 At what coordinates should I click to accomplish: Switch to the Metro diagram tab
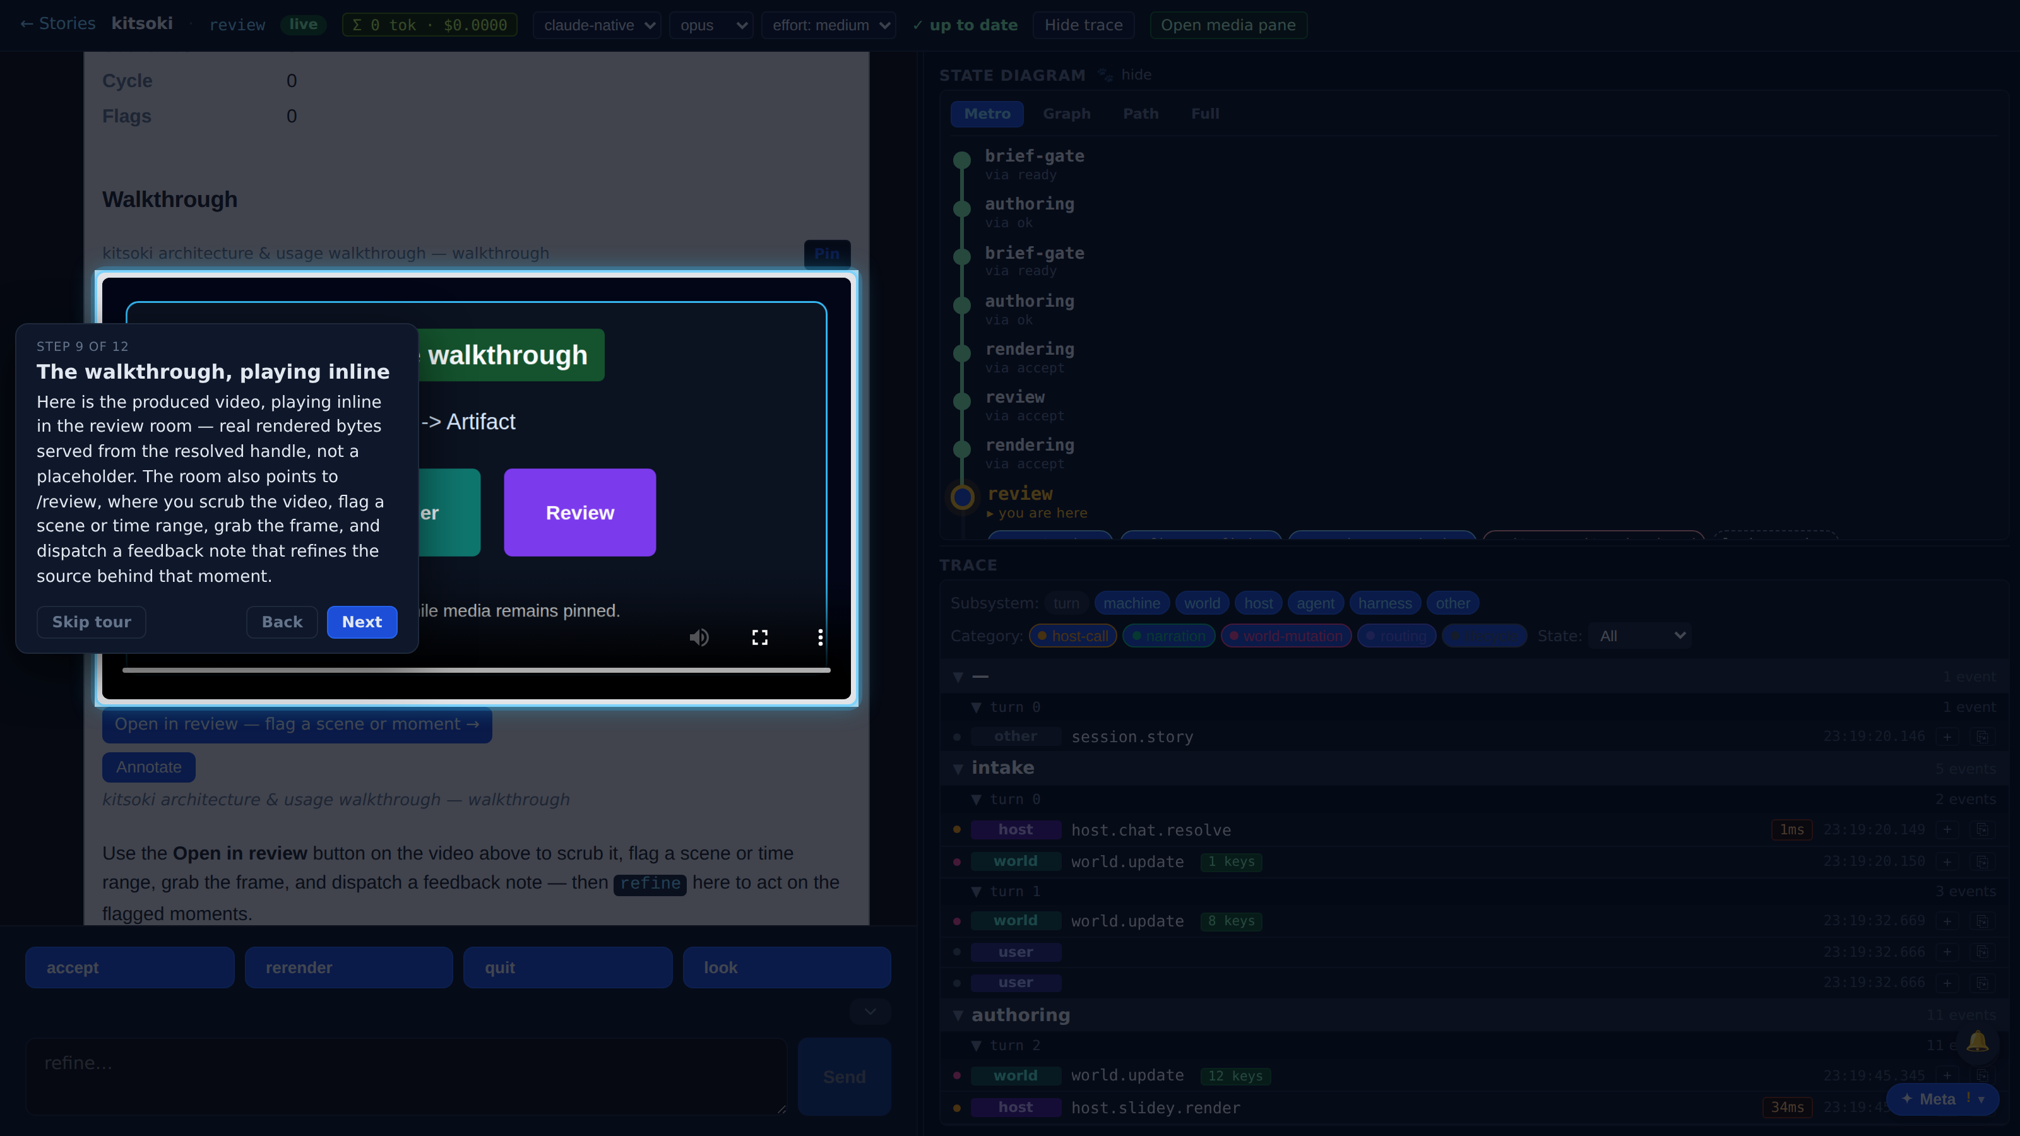[x=987, y=114]
